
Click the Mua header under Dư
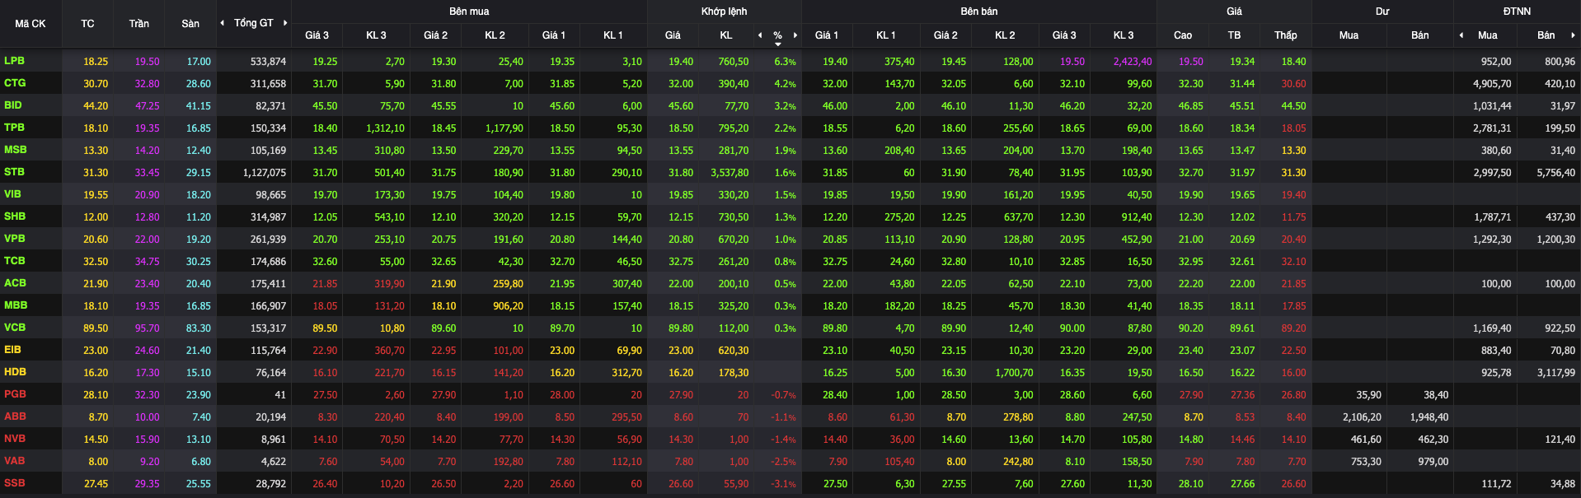[x=1349, y=35]
